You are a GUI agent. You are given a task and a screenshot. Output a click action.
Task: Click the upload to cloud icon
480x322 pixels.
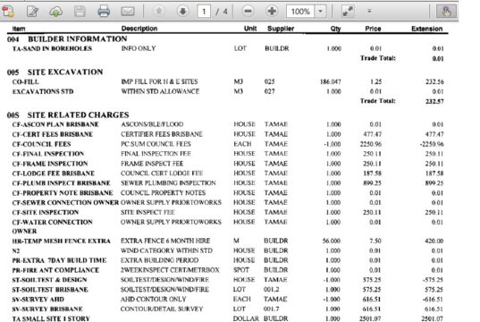(x=56, y=12)
